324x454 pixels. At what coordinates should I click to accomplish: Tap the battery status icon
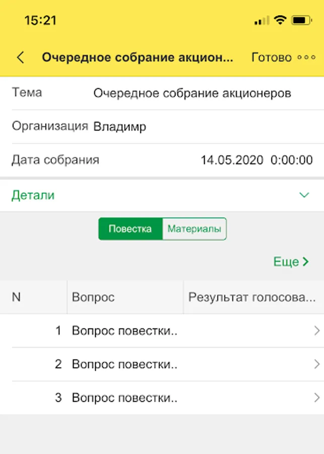[301, 21]
